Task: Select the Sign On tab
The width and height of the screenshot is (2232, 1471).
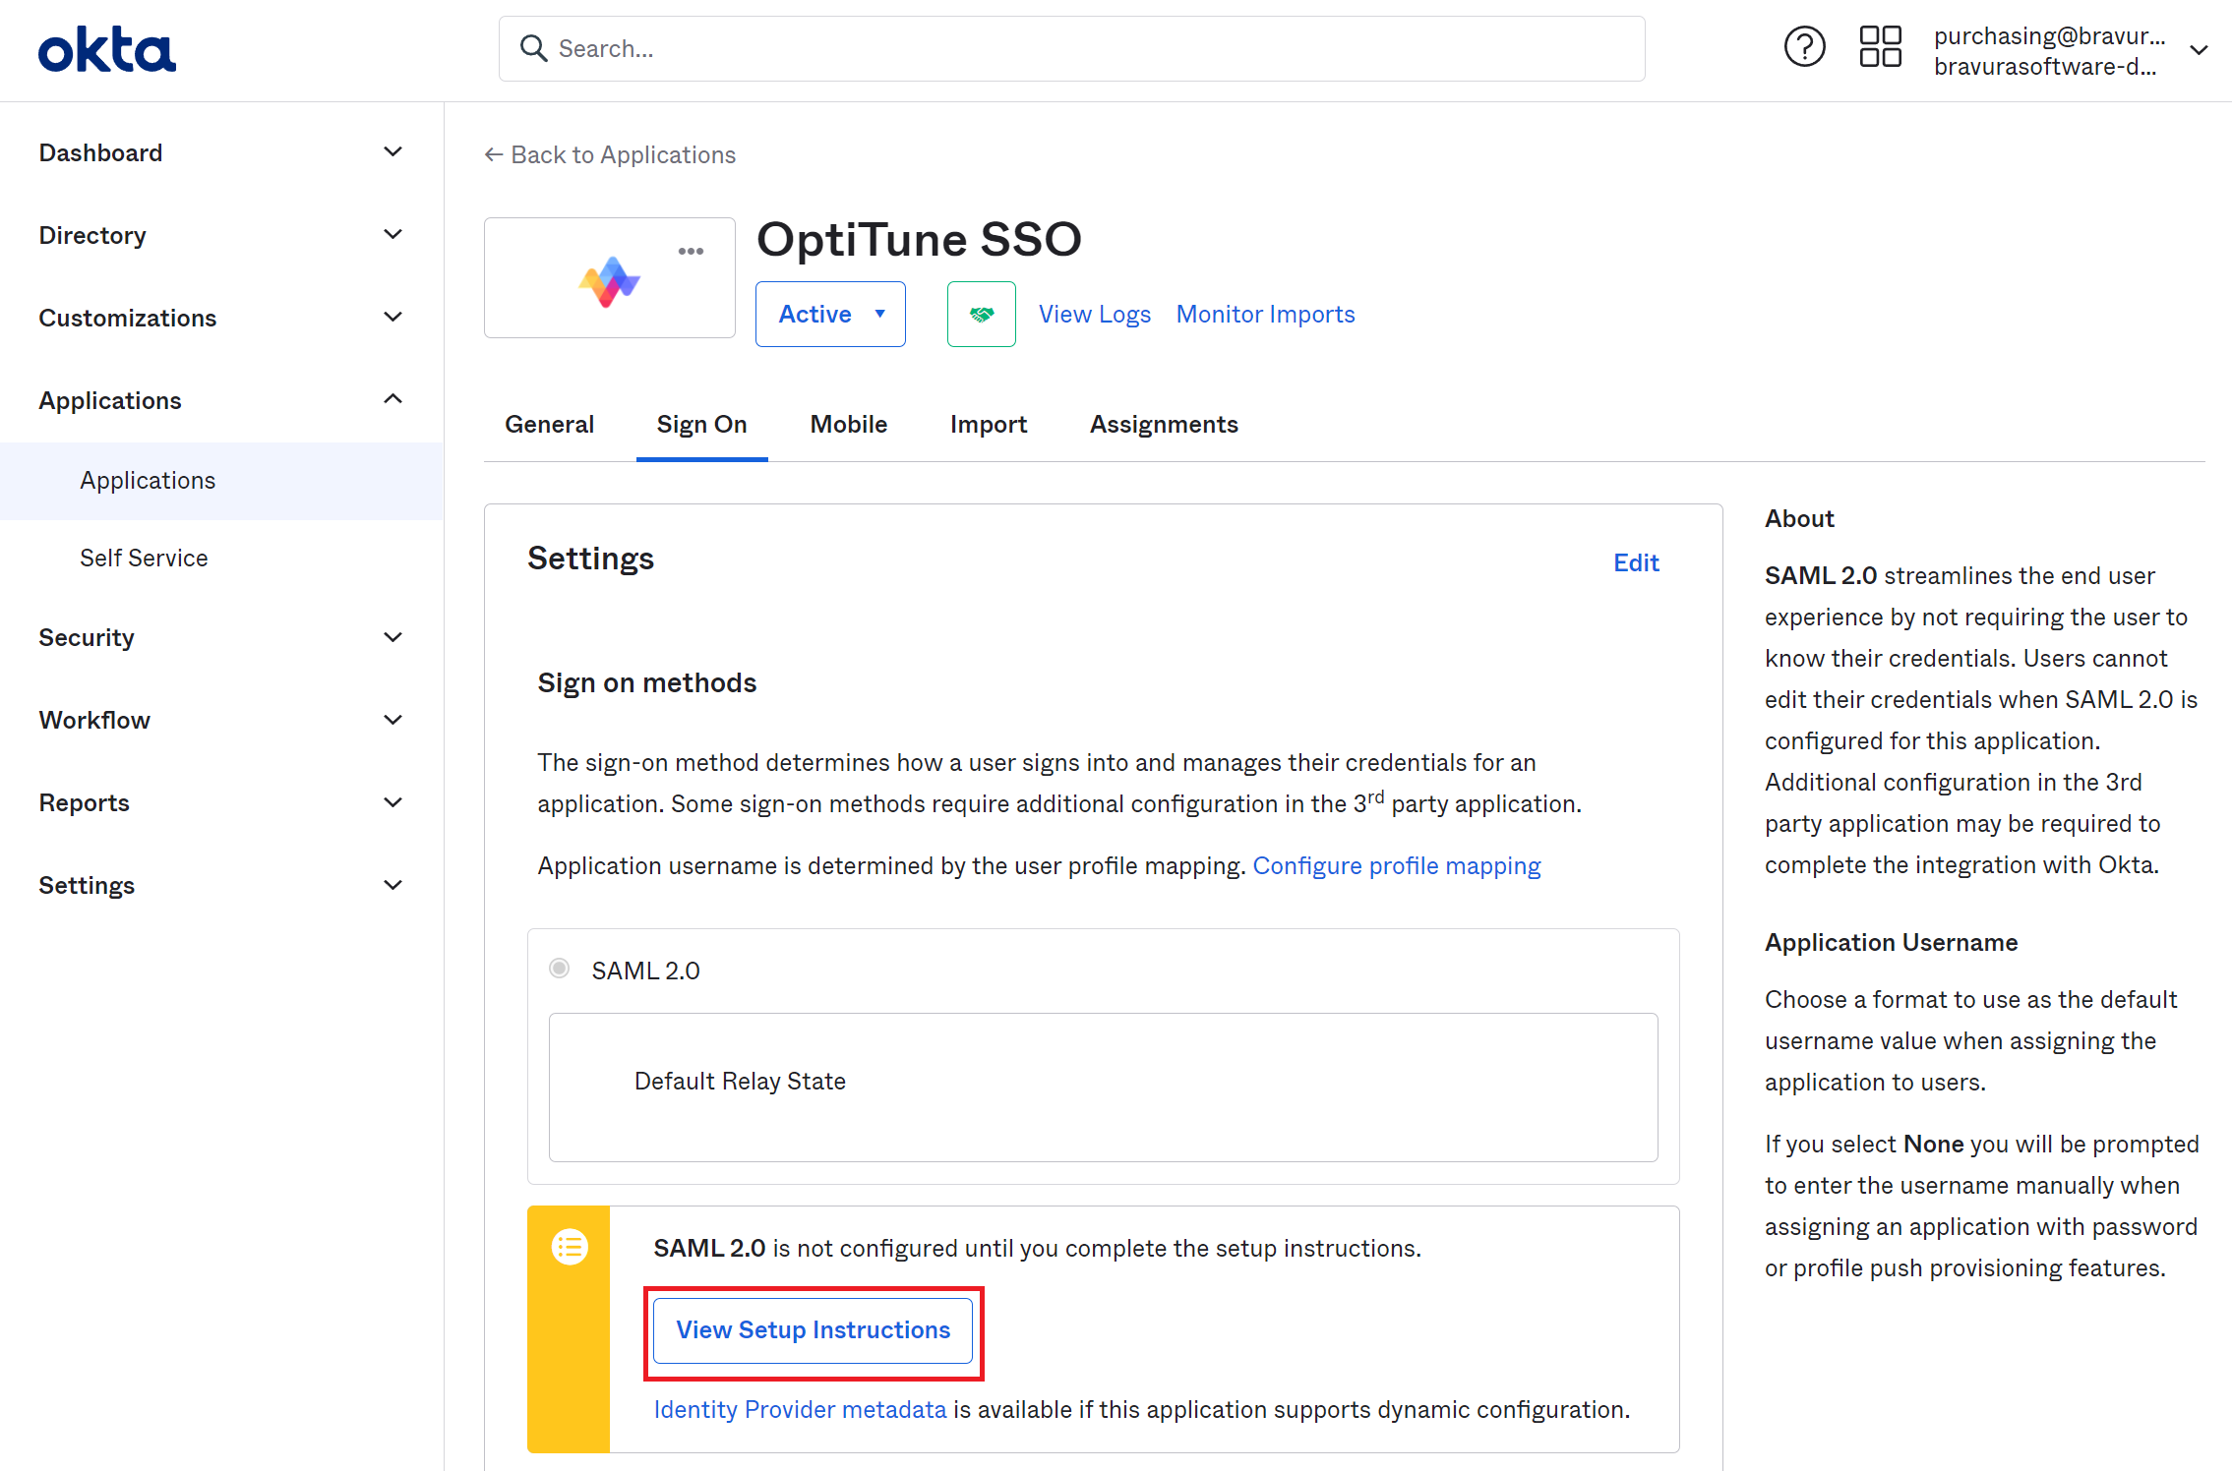Action: tap(701, 424)
